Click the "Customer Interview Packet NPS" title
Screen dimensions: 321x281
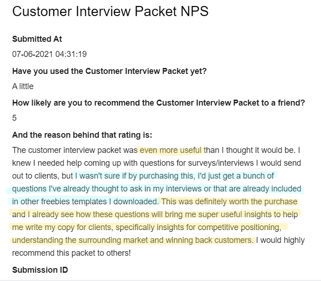[x=110, y=11]
